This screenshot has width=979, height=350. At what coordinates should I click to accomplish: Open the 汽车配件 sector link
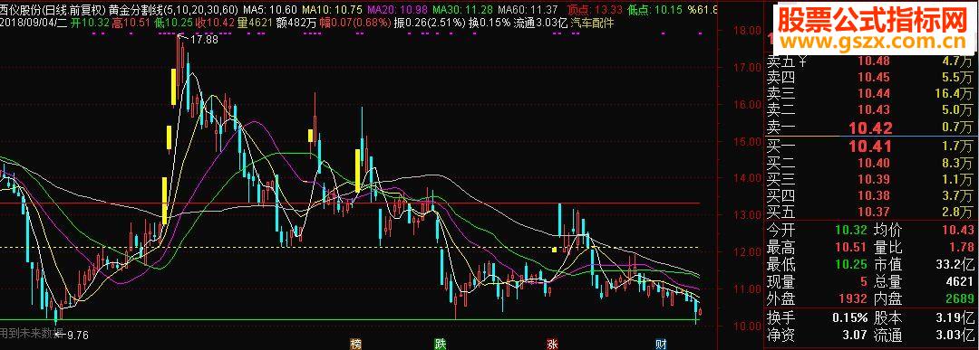592,23
